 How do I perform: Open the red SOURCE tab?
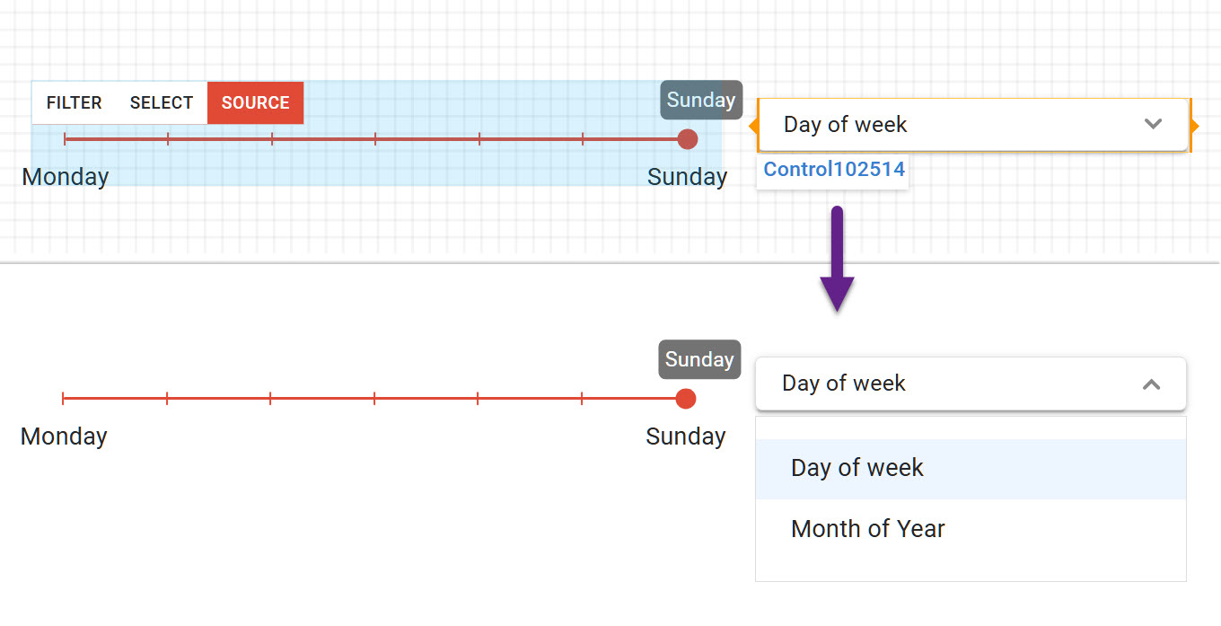(x=255, y=103)
